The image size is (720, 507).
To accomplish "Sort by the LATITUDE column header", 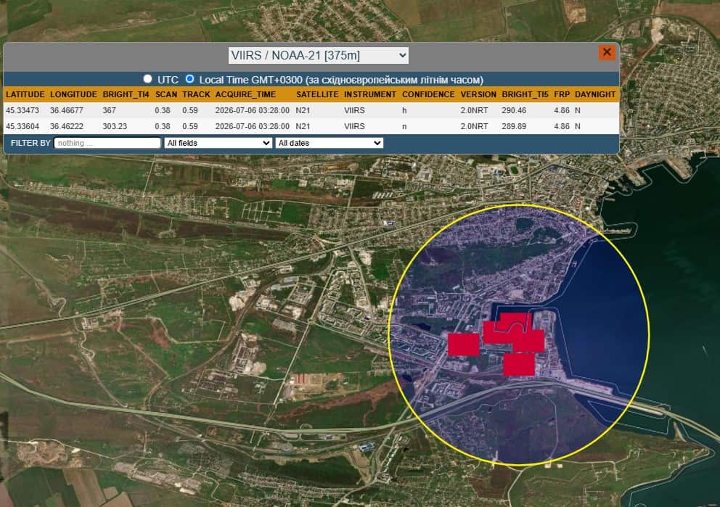I will point(25,94).
